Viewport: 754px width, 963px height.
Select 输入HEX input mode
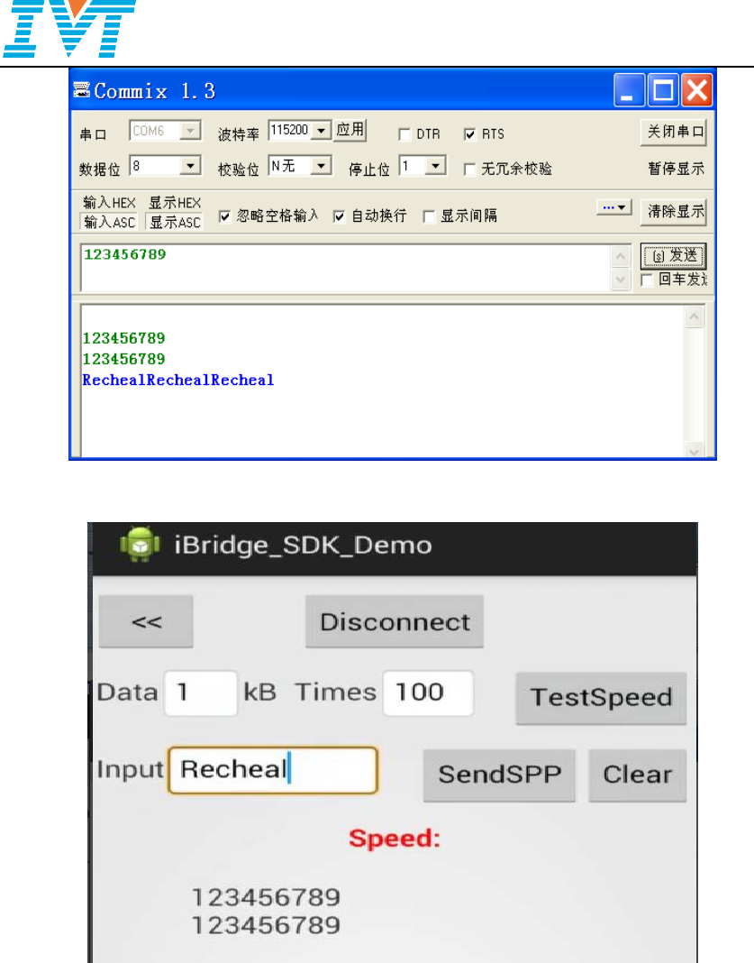coord(109,203)
